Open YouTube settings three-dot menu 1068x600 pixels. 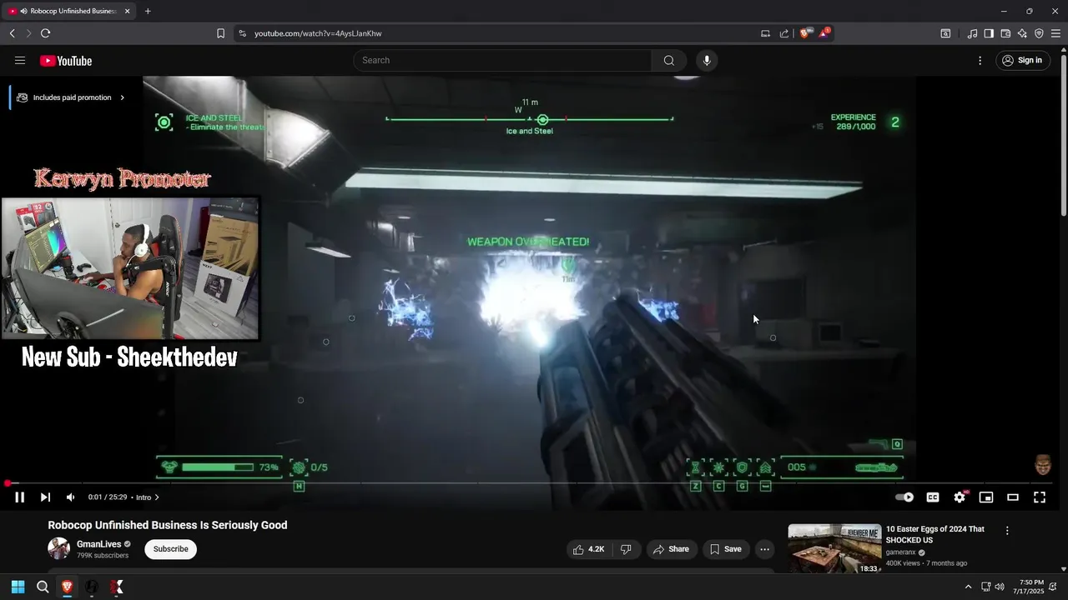pos(980,60)
